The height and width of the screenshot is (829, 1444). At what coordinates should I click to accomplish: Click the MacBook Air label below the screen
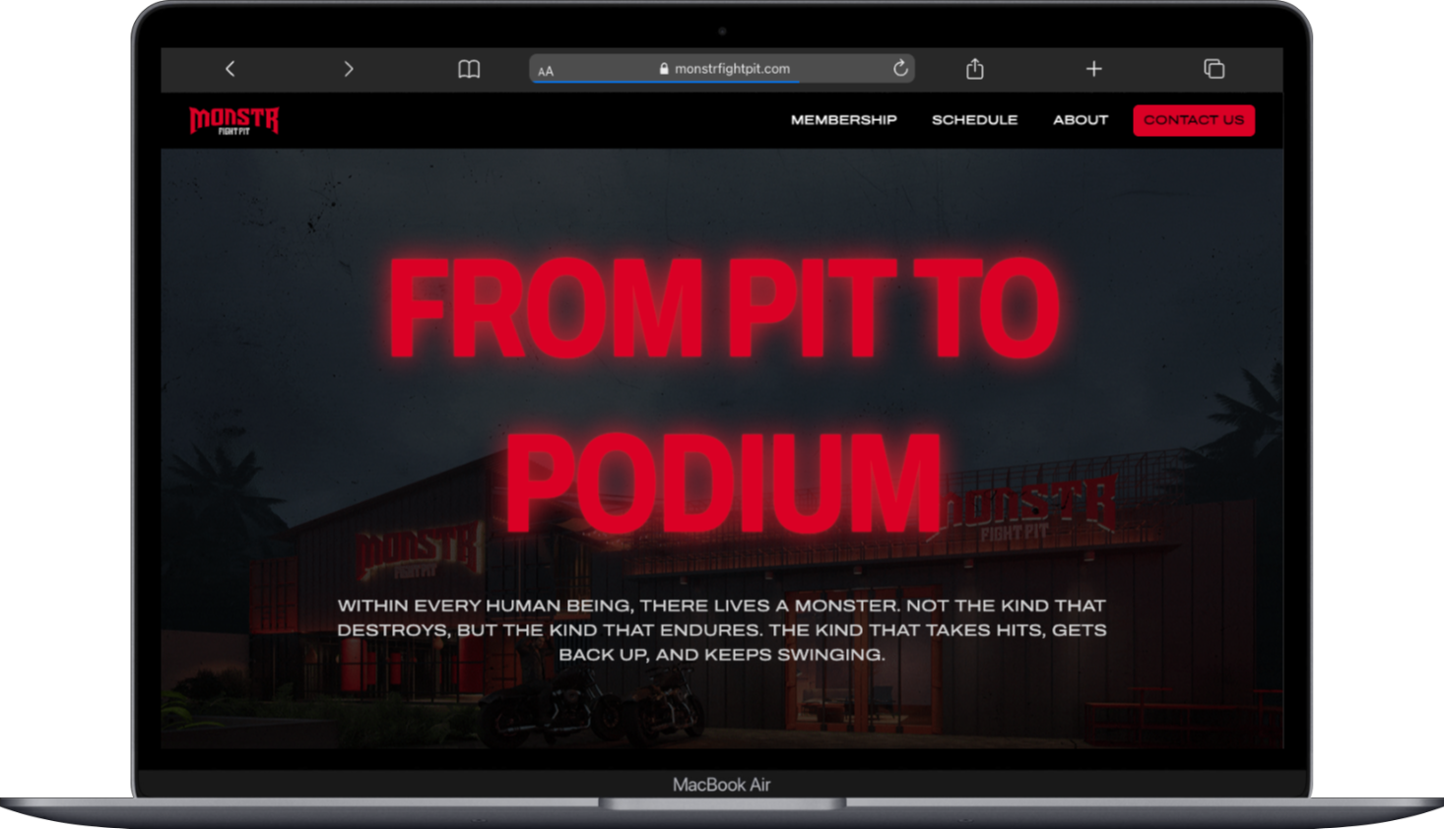pos(721,785)
